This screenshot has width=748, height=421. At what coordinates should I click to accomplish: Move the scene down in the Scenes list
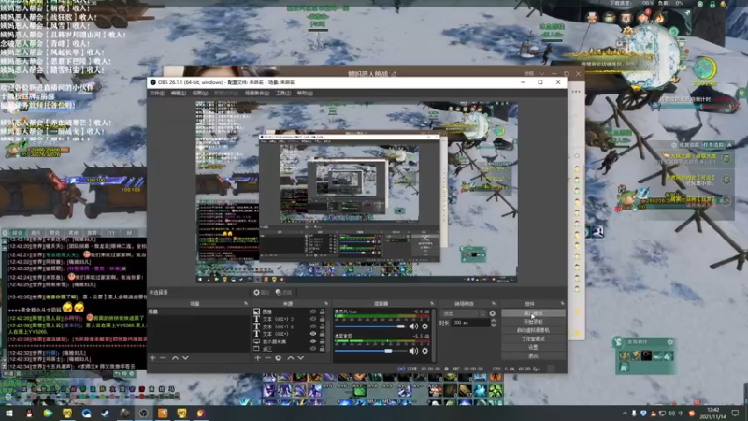pyautogui.click(x=185, y=358)
